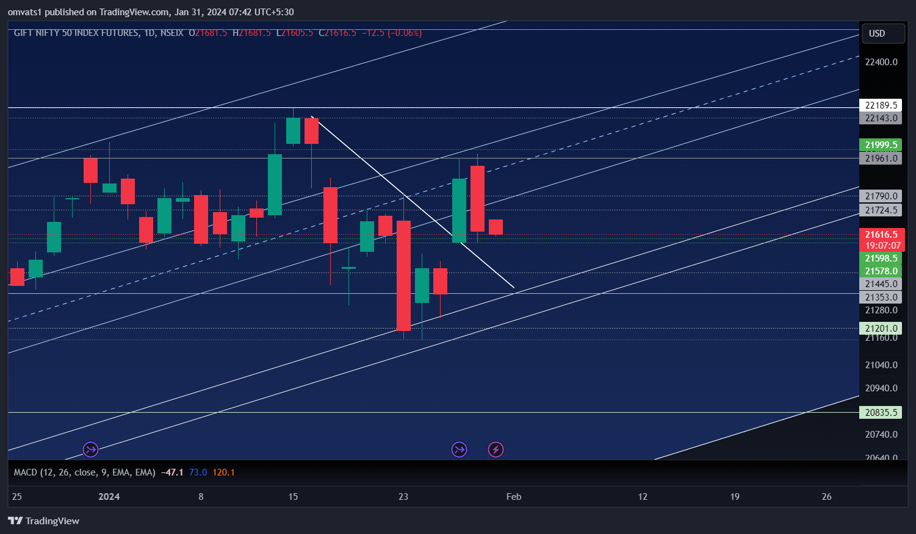916x534 pixels.
Task: Click the MACD value 73.0
Action: 198,472
